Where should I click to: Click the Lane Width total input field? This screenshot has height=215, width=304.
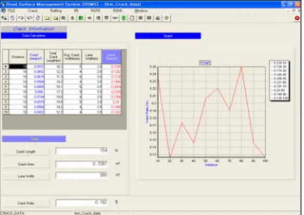tap(81, 175)
